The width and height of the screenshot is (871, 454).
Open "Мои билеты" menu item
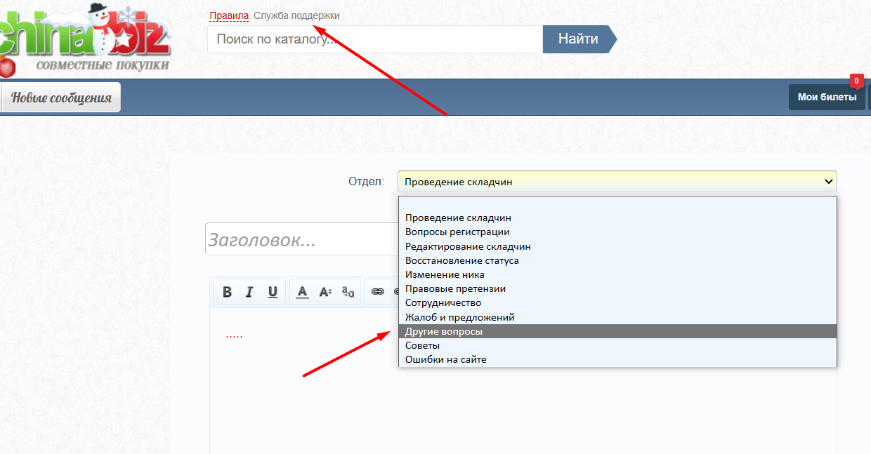coord(827,98)
